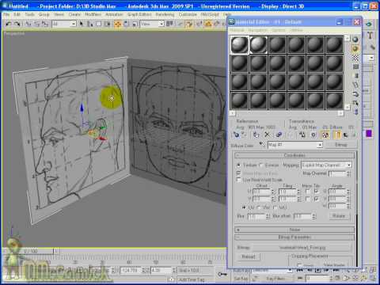Activate the Select and Scale tool
The image size is (380, 285).
[x=135, y=24]
